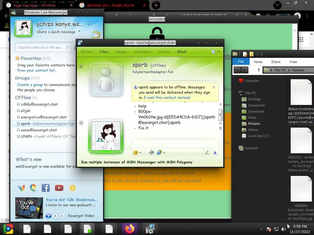The width and height of the screenshot is (314, 235).
Task: Switch to optimizer pro Google Search tab
Action: pyautogui.click(x=110, y=6)
